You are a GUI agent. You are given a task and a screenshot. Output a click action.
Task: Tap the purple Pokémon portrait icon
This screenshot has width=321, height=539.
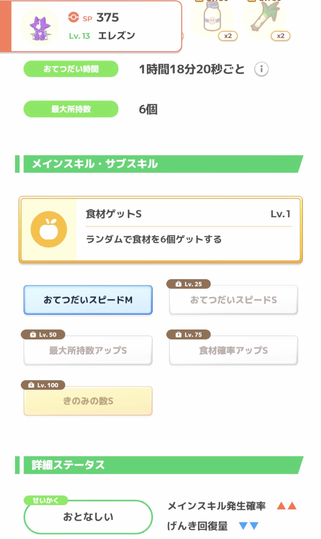tap(40, 27)
